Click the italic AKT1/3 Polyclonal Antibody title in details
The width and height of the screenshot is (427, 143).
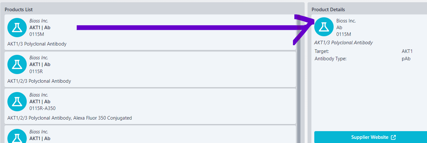tap(343, 42)
